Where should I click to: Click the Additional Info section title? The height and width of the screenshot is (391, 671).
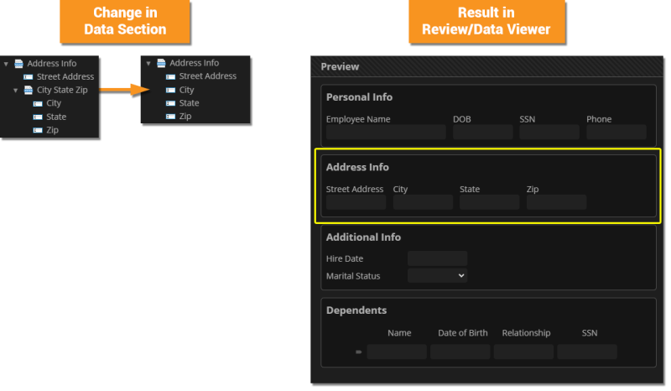coord(363,237)
